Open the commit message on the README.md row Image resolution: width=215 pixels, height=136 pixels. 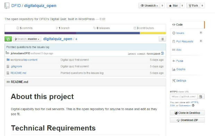[x=82, y=73]
